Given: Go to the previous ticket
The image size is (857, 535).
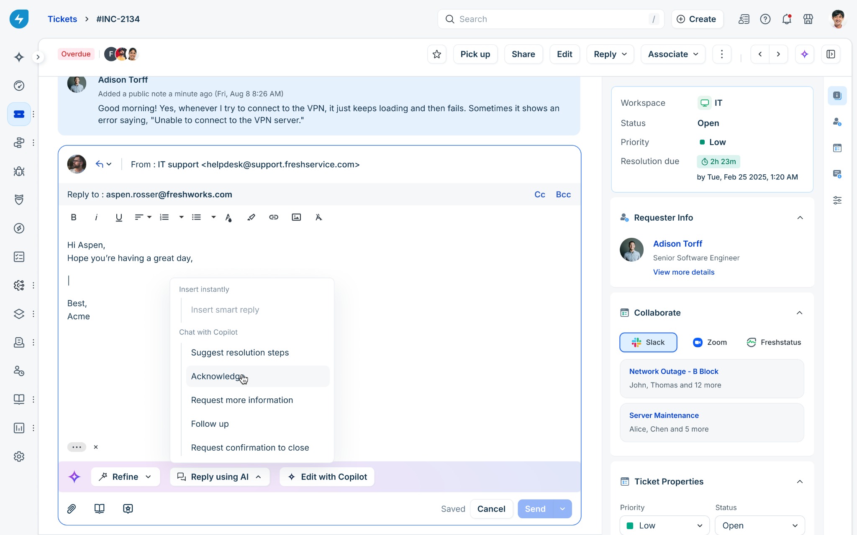Looking at the screenshot, I should tap(760, 54).
